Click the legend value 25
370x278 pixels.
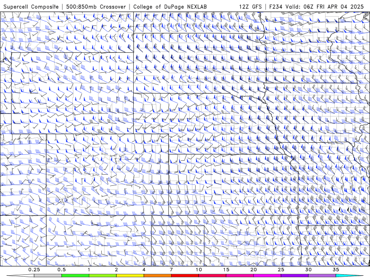(281, 270)
